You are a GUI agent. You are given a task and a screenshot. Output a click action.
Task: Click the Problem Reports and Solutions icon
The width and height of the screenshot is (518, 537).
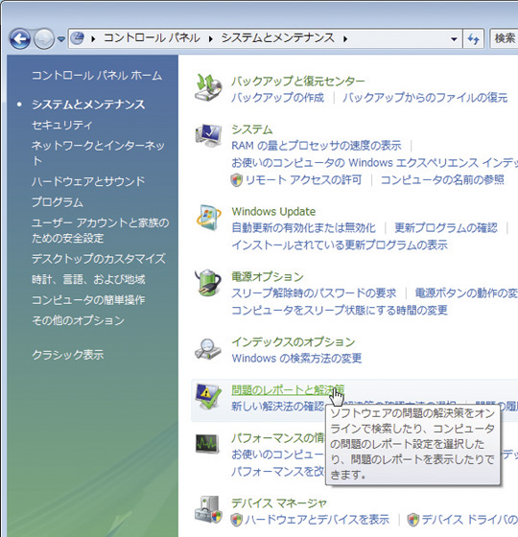click(208, 397)
